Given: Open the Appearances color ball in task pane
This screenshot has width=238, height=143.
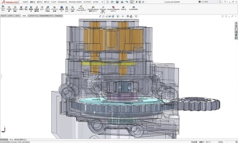Looking at the screenshot, I should tap(236, 35).
